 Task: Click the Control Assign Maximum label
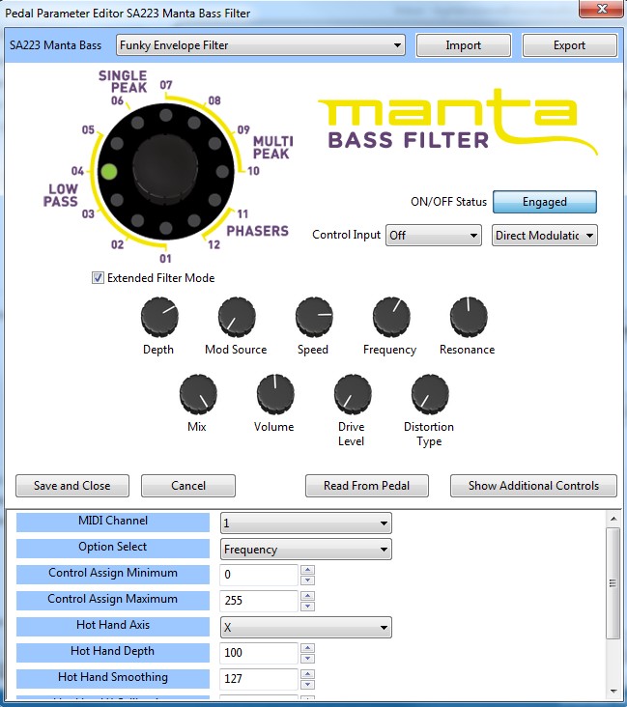[113, 599]
